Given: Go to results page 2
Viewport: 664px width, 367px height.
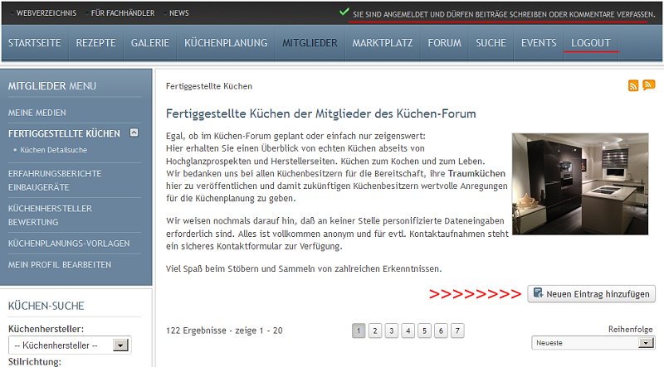Looking at the screenshot, I should click(375, 331).
